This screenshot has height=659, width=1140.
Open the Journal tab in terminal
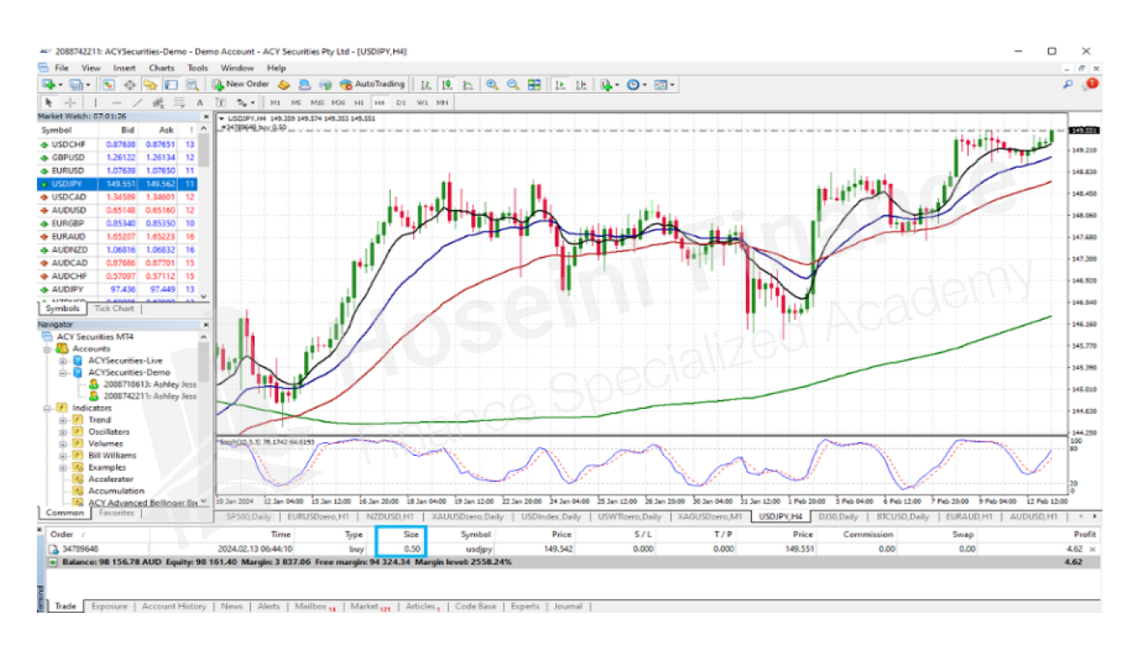tap(567, 606)
